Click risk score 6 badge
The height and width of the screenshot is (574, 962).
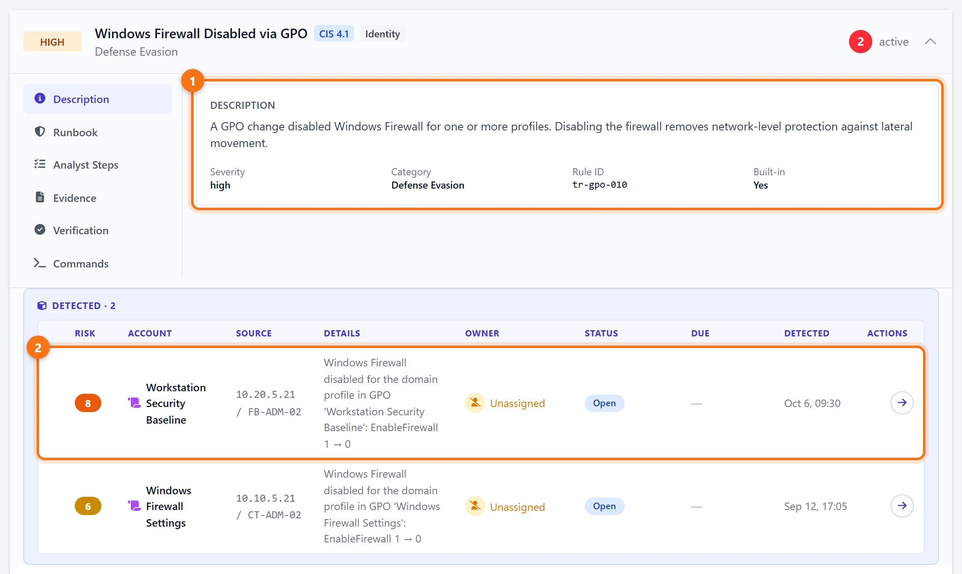88,506
